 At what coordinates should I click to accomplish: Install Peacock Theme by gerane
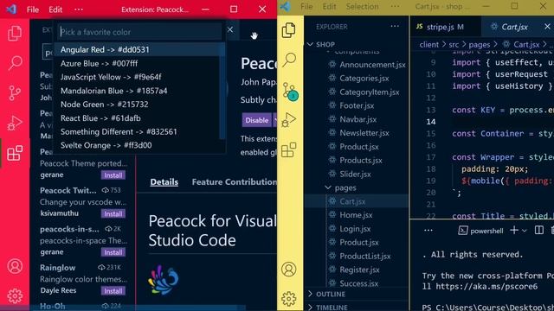point(113,175)
